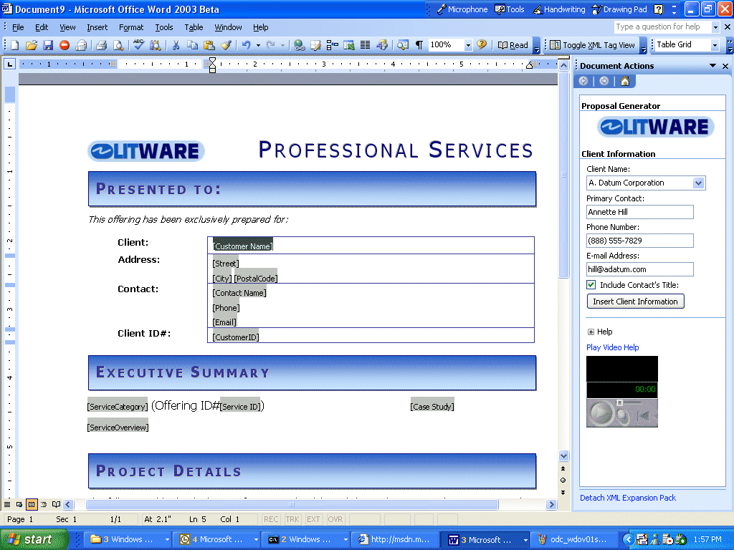Open the Table Grid style dropdown
This screenshot has width=734, height=550.
coord(715,45)
